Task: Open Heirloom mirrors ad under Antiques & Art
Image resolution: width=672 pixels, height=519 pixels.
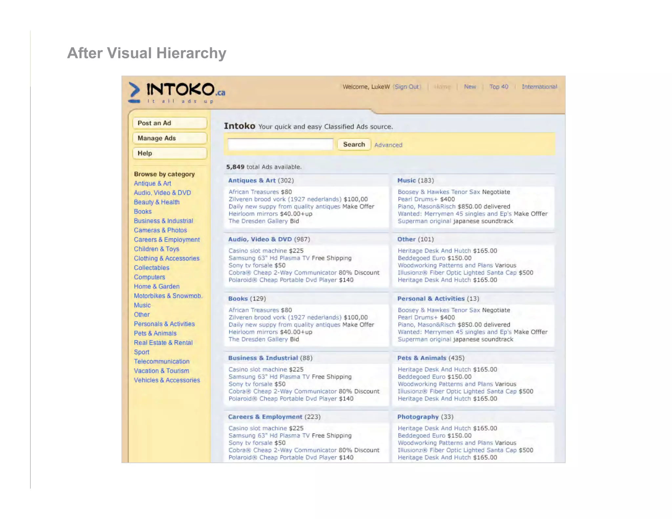Action: pos(253,214)
